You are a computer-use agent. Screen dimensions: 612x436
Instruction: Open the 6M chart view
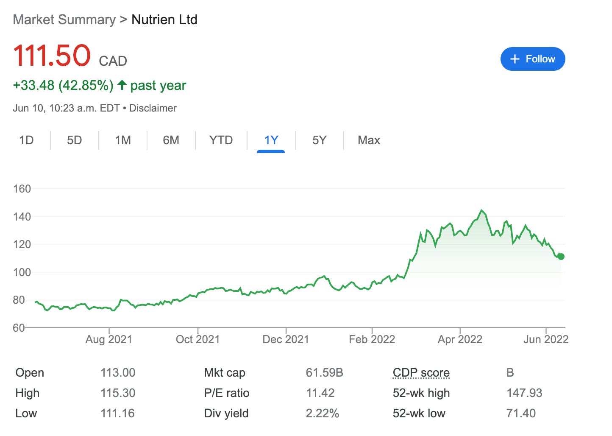171,140
